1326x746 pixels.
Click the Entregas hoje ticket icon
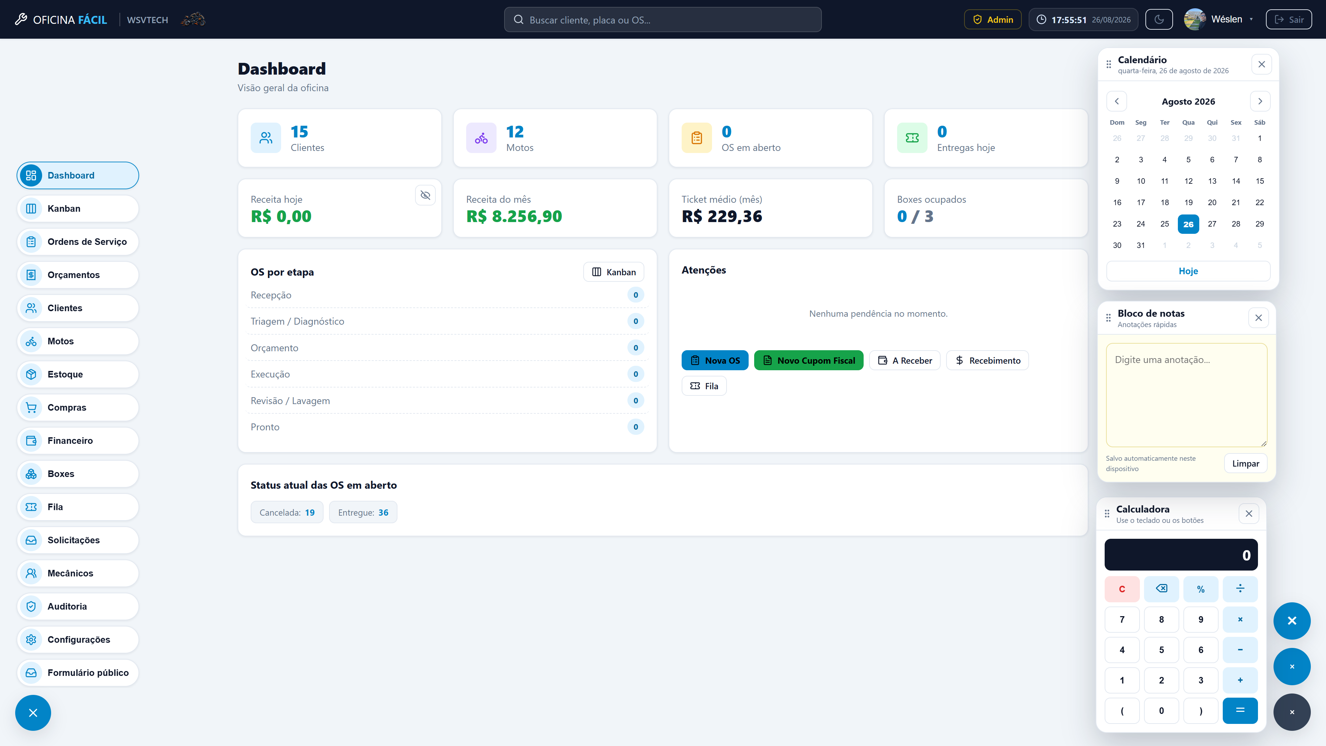coord(912,138)
